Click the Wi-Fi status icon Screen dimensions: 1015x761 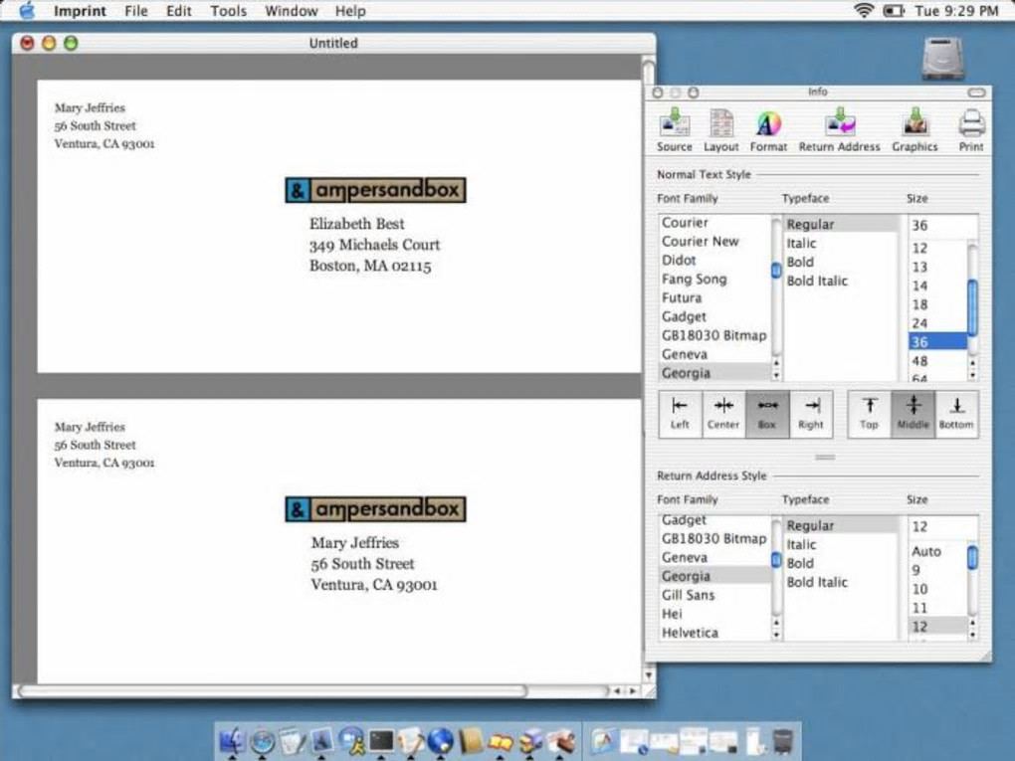[x=864, y=10]
